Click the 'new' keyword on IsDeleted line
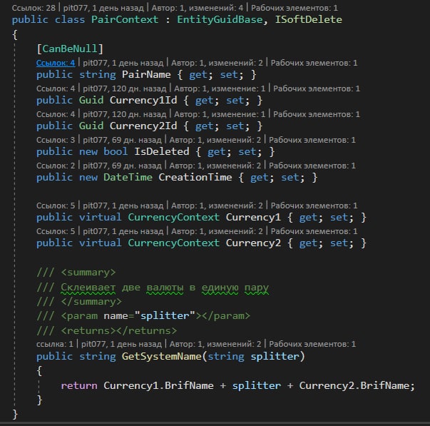Image resolution: width=430 pixels, height=426 pixels. click(x=88, y=151)
